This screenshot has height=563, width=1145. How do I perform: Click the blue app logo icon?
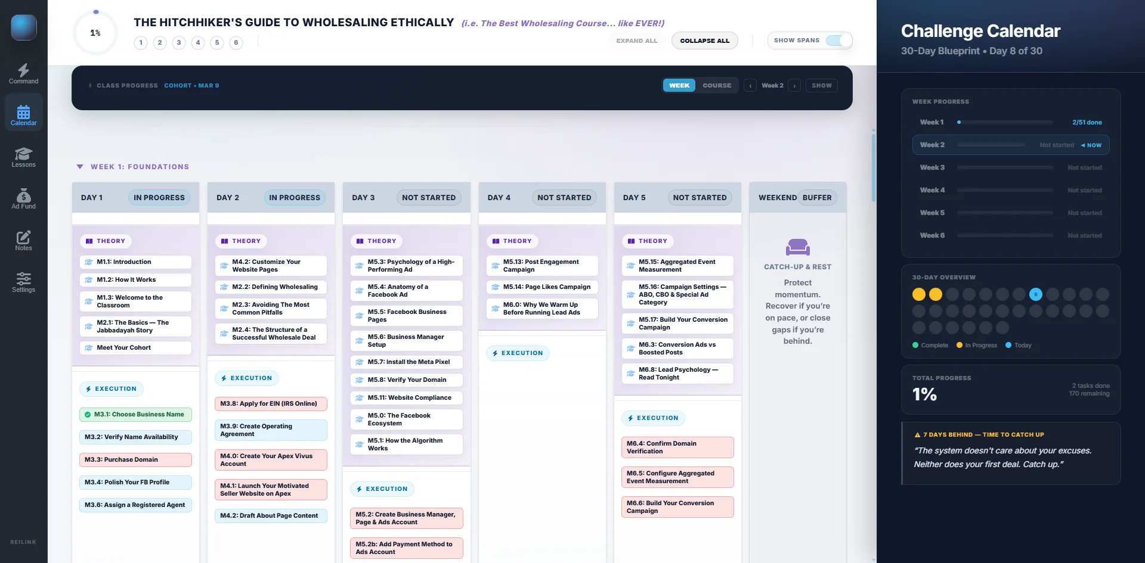24,27
